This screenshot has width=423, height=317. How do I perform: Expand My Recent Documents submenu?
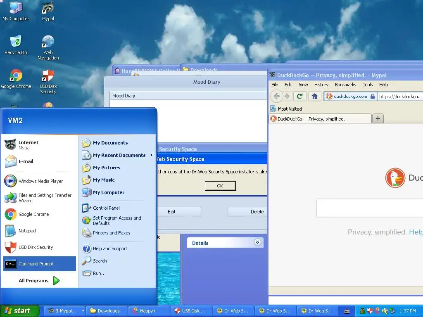118,155
